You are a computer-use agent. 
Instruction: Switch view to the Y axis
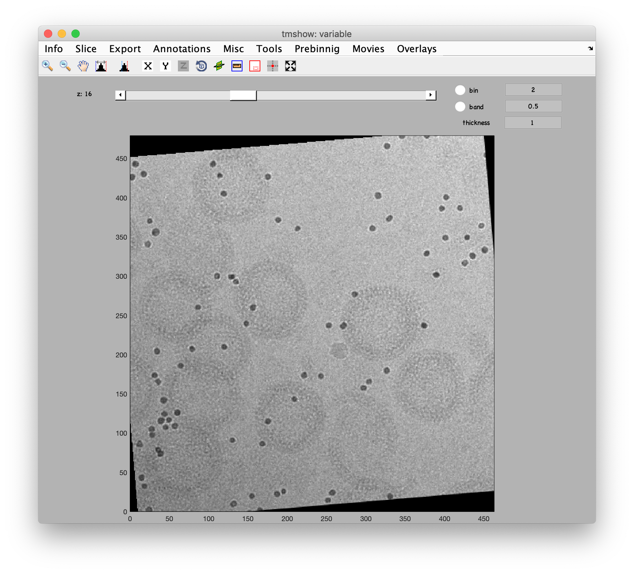[166, 66]
